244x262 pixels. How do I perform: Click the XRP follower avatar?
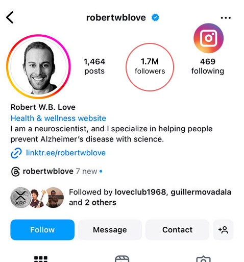point(20,197)
